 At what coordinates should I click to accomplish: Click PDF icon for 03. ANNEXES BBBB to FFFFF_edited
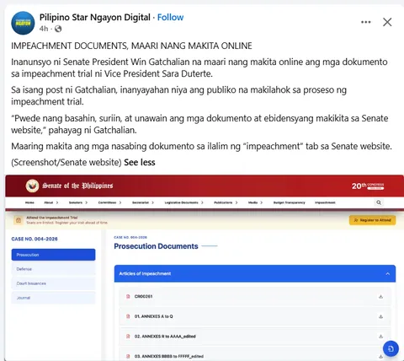coord(128,356)
